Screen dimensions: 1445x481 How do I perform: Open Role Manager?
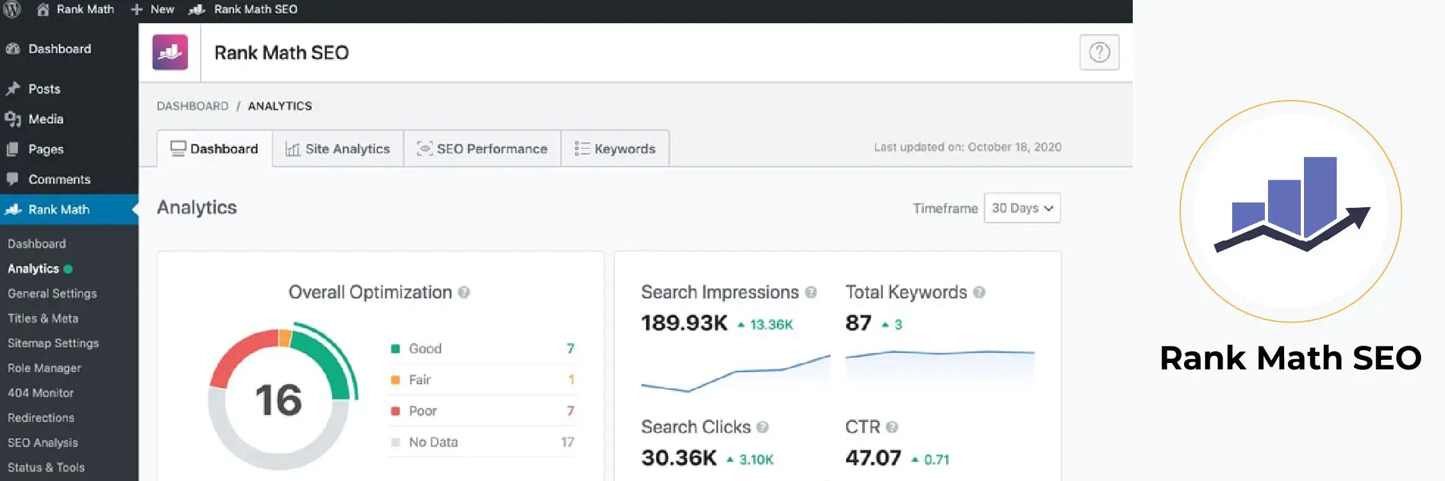pos(44,368)
